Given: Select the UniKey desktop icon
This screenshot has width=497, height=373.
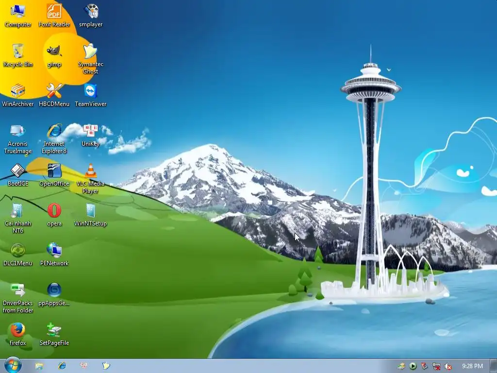Looking at the screenshot, I should tap(91, 135).
